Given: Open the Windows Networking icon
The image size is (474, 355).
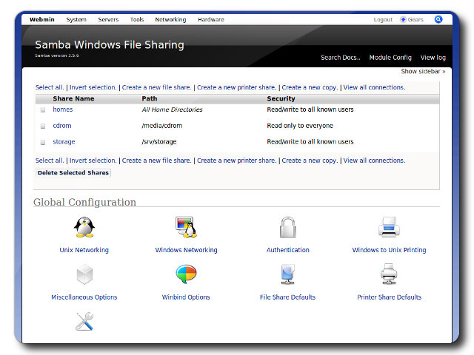Looking at the screenshot, I should 186,227.
